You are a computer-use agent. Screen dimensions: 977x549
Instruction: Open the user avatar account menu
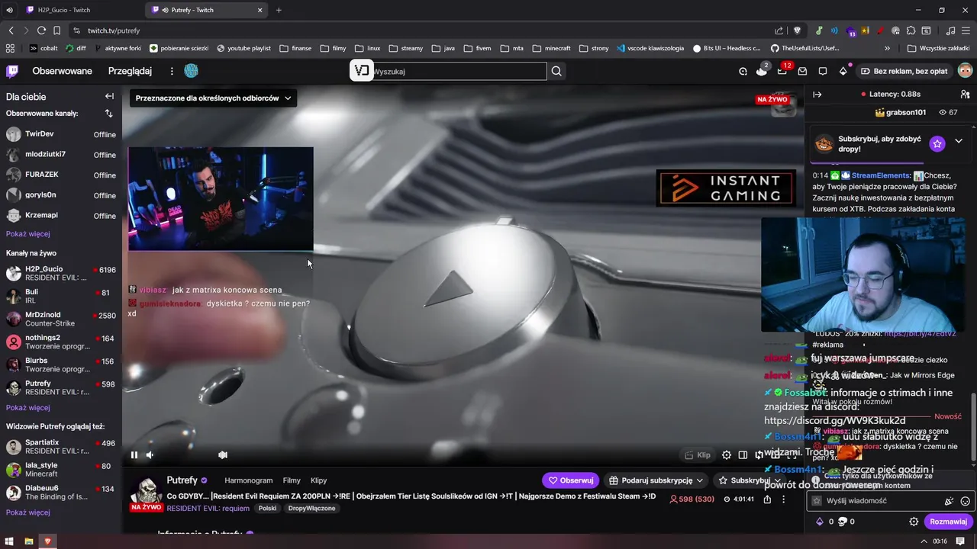click(x=966, y=71)
